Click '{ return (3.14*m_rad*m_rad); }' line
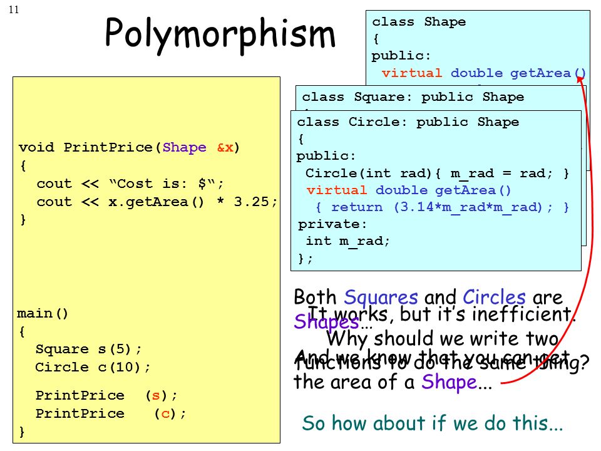 pos(442,207)
